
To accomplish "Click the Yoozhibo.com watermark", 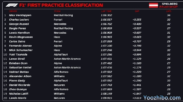I will pyautogui.click(x=162, y=98).
